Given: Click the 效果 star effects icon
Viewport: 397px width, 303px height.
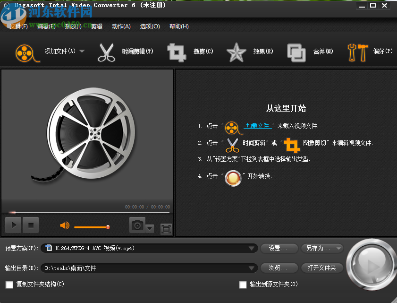Looking at the screenshot, I should [236, 52].
